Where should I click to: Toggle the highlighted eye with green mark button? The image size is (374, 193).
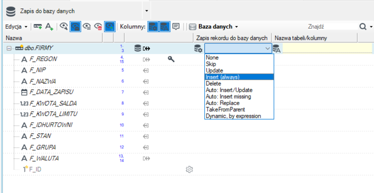110,26
